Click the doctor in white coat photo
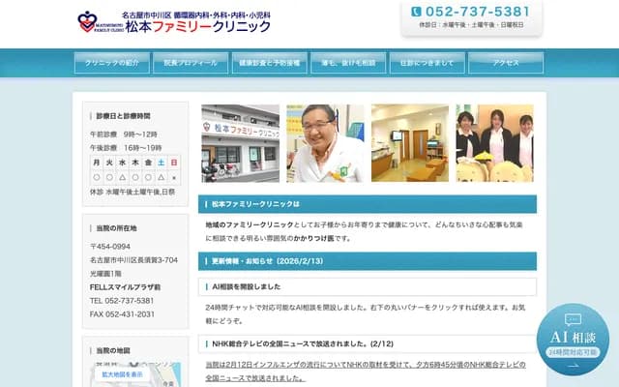 (x=325, y=143)
